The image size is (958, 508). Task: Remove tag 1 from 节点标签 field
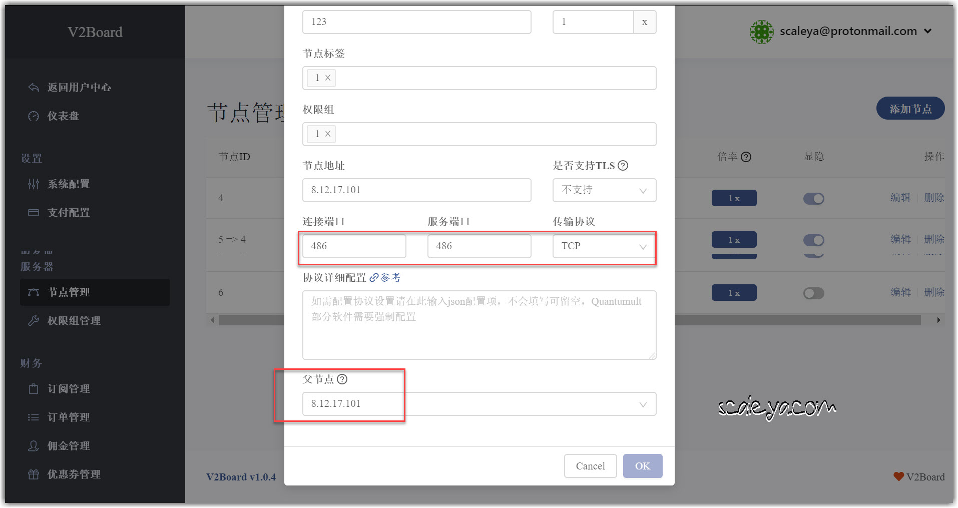click(328, 78)
